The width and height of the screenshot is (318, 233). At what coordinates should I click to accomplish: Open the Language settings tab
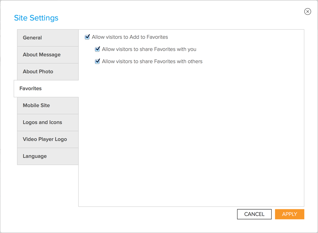point(48,156)
